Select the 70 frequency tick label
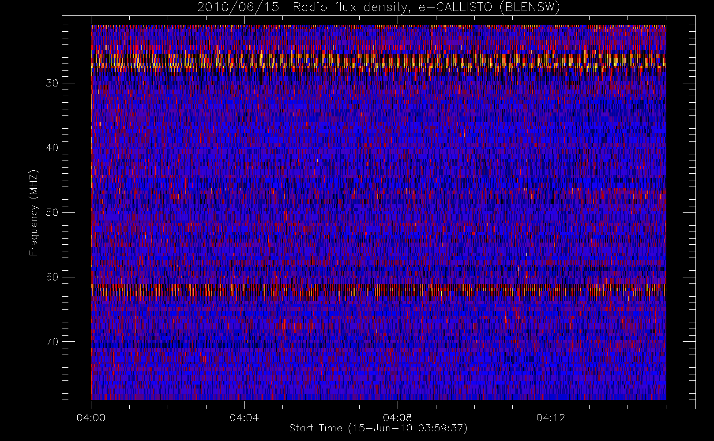Viewport: 714px width, 441px height. click(x=52, y=342)
